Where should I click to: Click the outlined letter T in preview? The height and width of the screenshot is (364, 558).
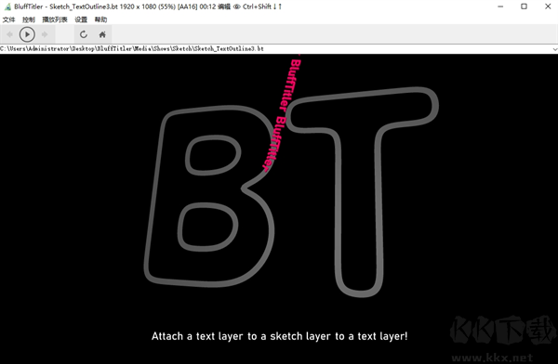363,192
